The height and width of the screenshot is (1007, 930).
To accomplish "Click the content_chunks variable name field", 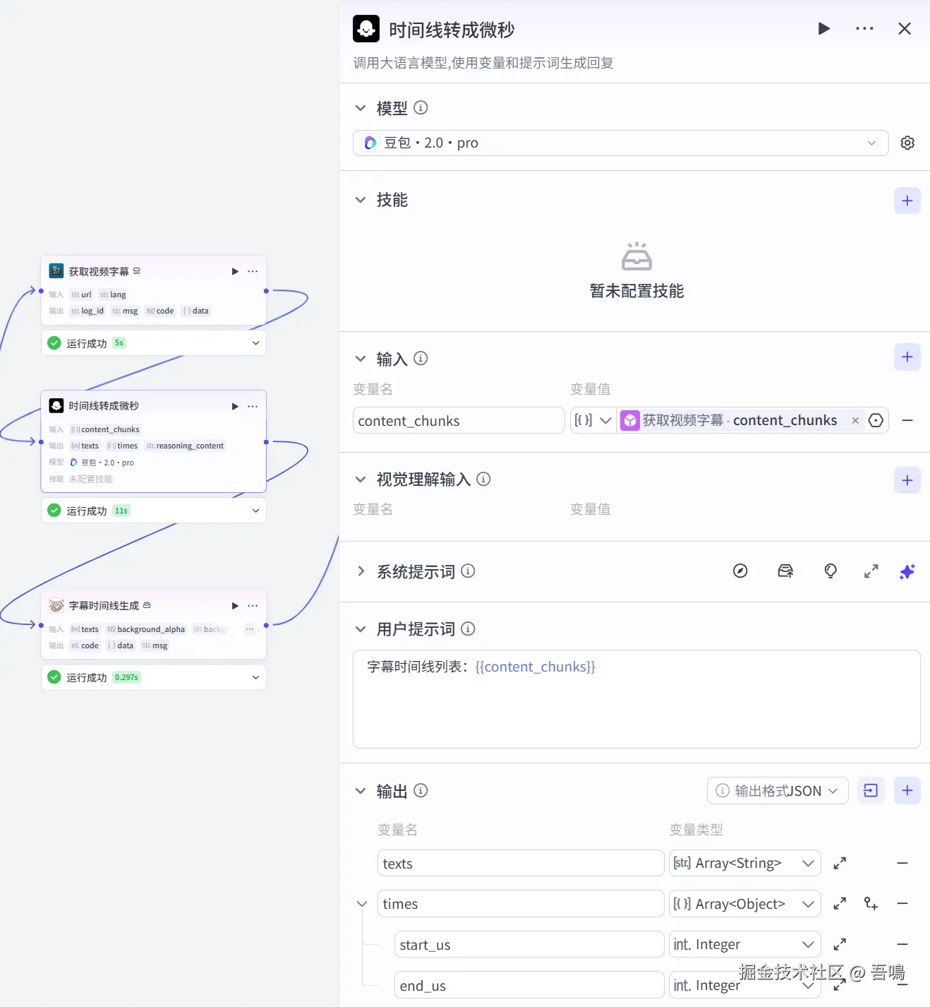I will point(459,421).
